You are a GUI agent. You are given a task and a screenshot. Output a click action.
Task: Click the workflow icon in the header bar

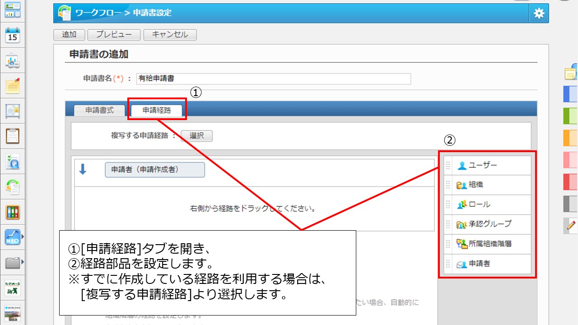click(x=65, y=13)
